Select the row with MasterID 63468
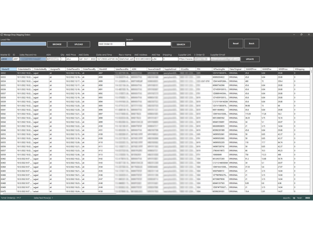The width and height of the screenshot is (313, 235). click(x=155, y=183)
